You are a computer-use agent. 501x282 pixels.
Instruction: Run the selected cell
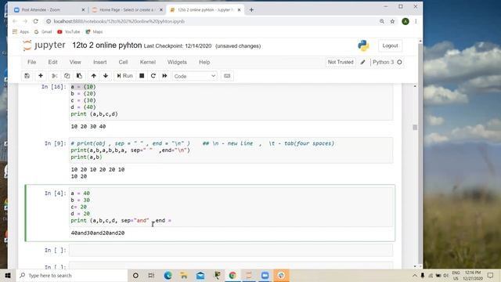[x=124, y=76]
